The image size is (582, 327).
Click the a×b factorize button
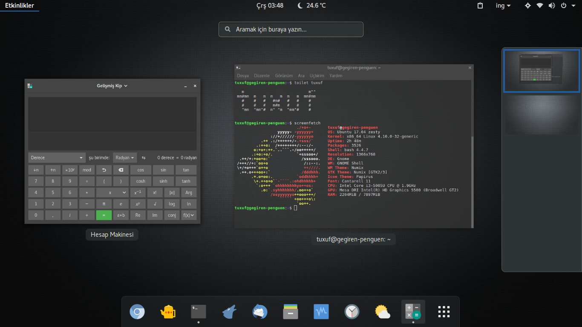(x=121, y=215)
